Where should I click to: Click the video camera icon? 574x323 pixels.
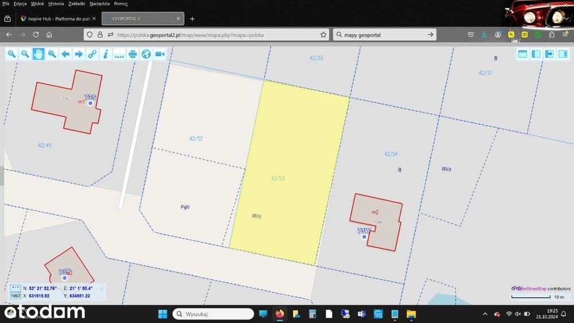(x=160, y=54)
